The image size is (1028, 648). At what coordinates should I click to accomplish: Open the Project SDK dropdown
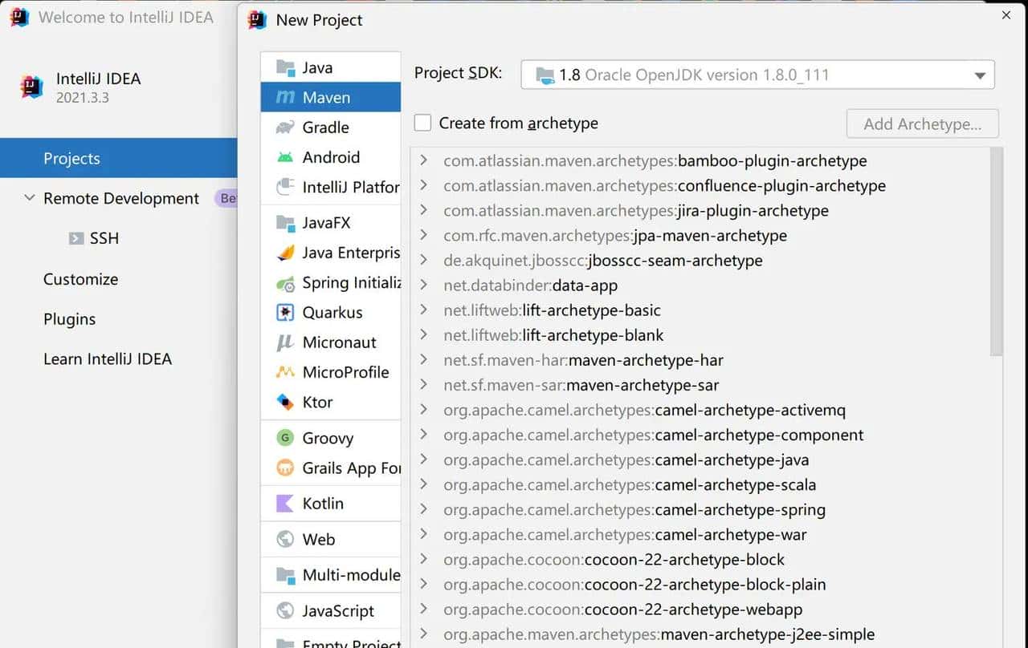coord(757,75)
